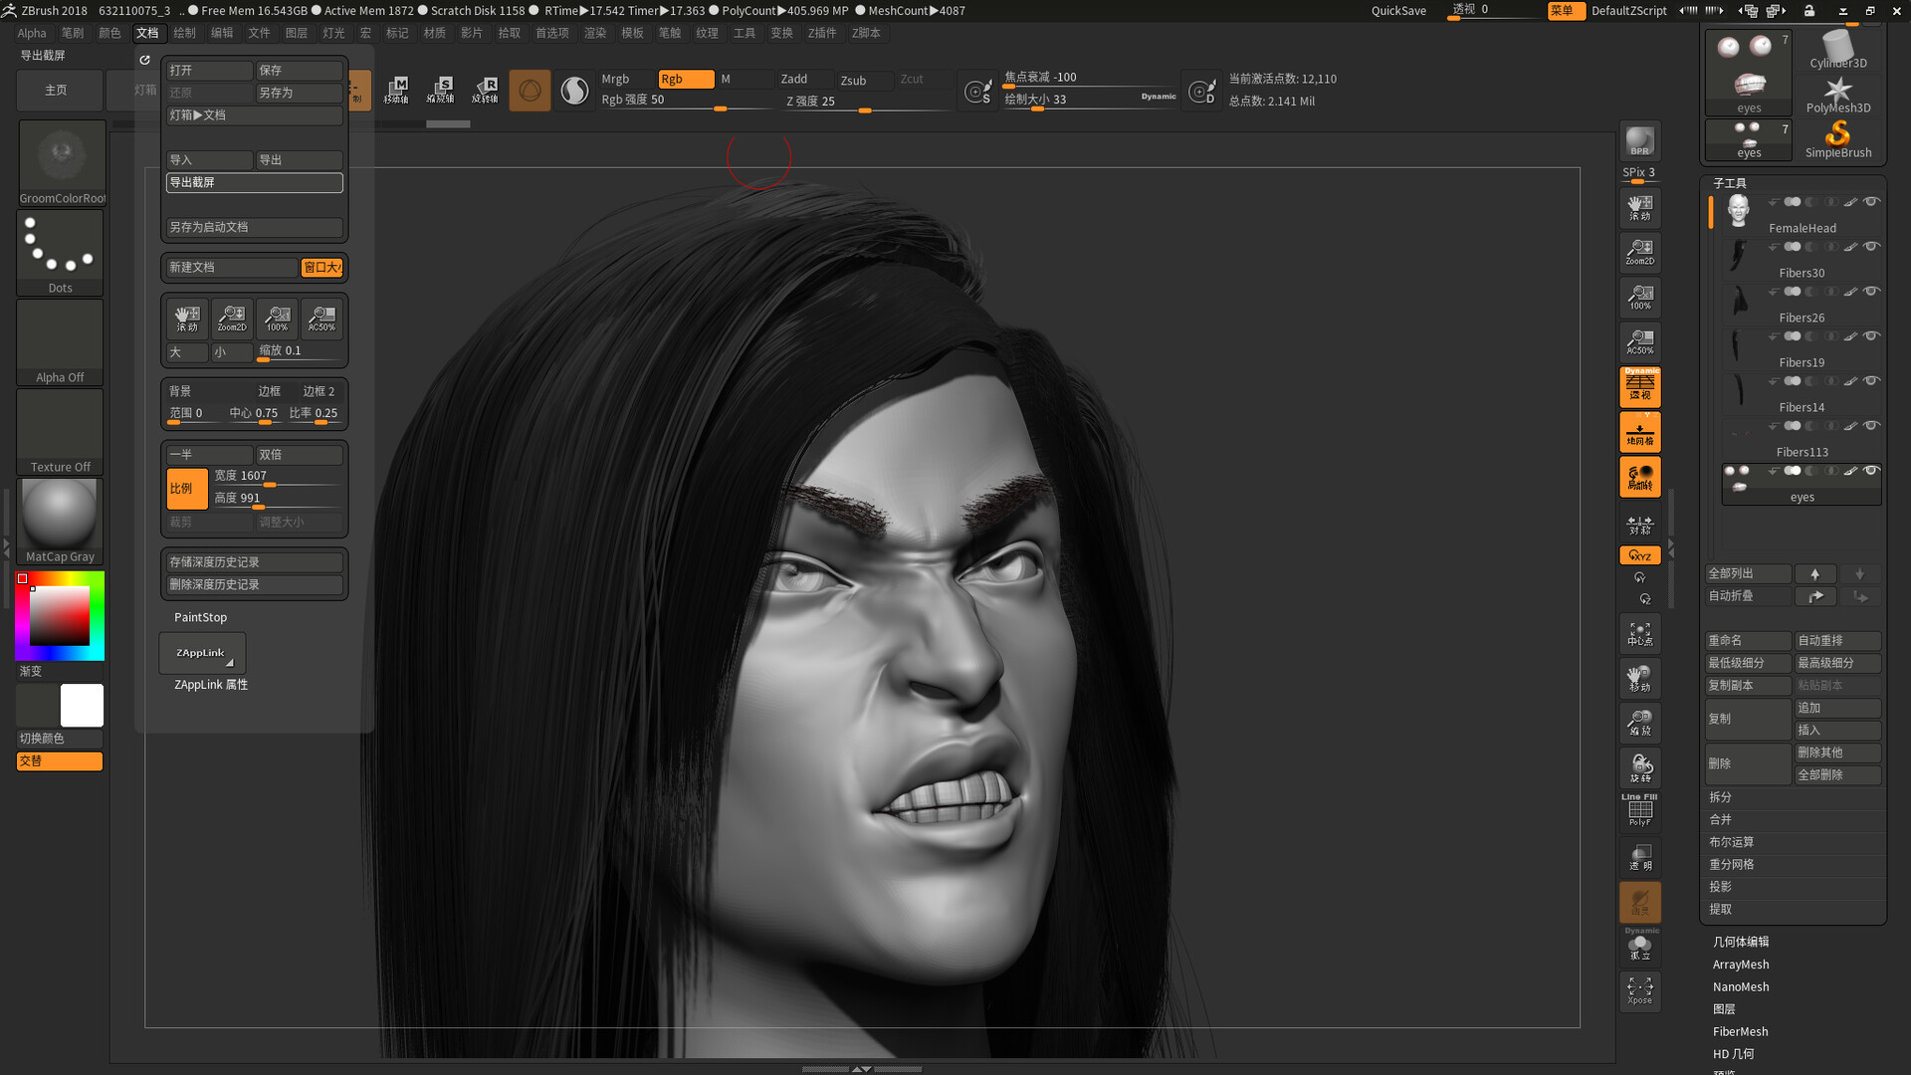Open the Local Symmetry (对称) icon

click(x=1639, y=523)
